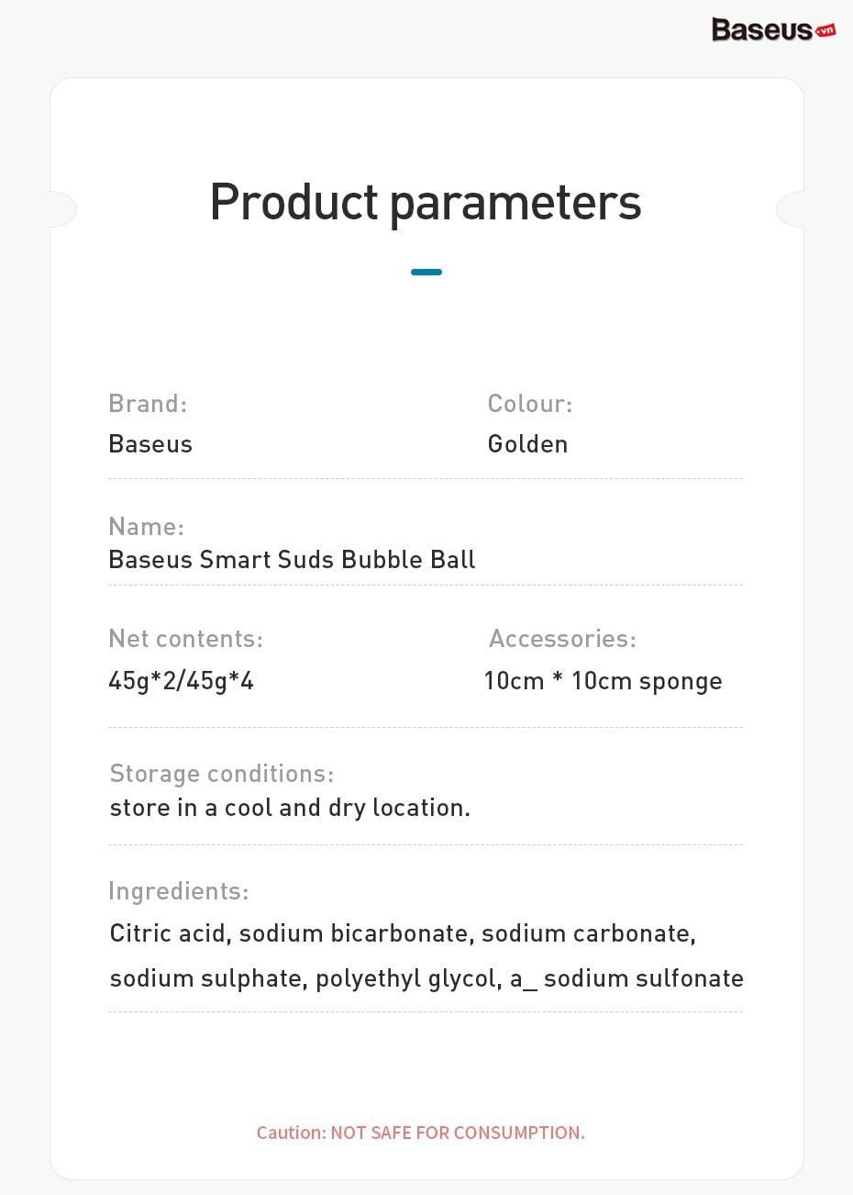Click the Citric acid ingredients line

point(403,934)
